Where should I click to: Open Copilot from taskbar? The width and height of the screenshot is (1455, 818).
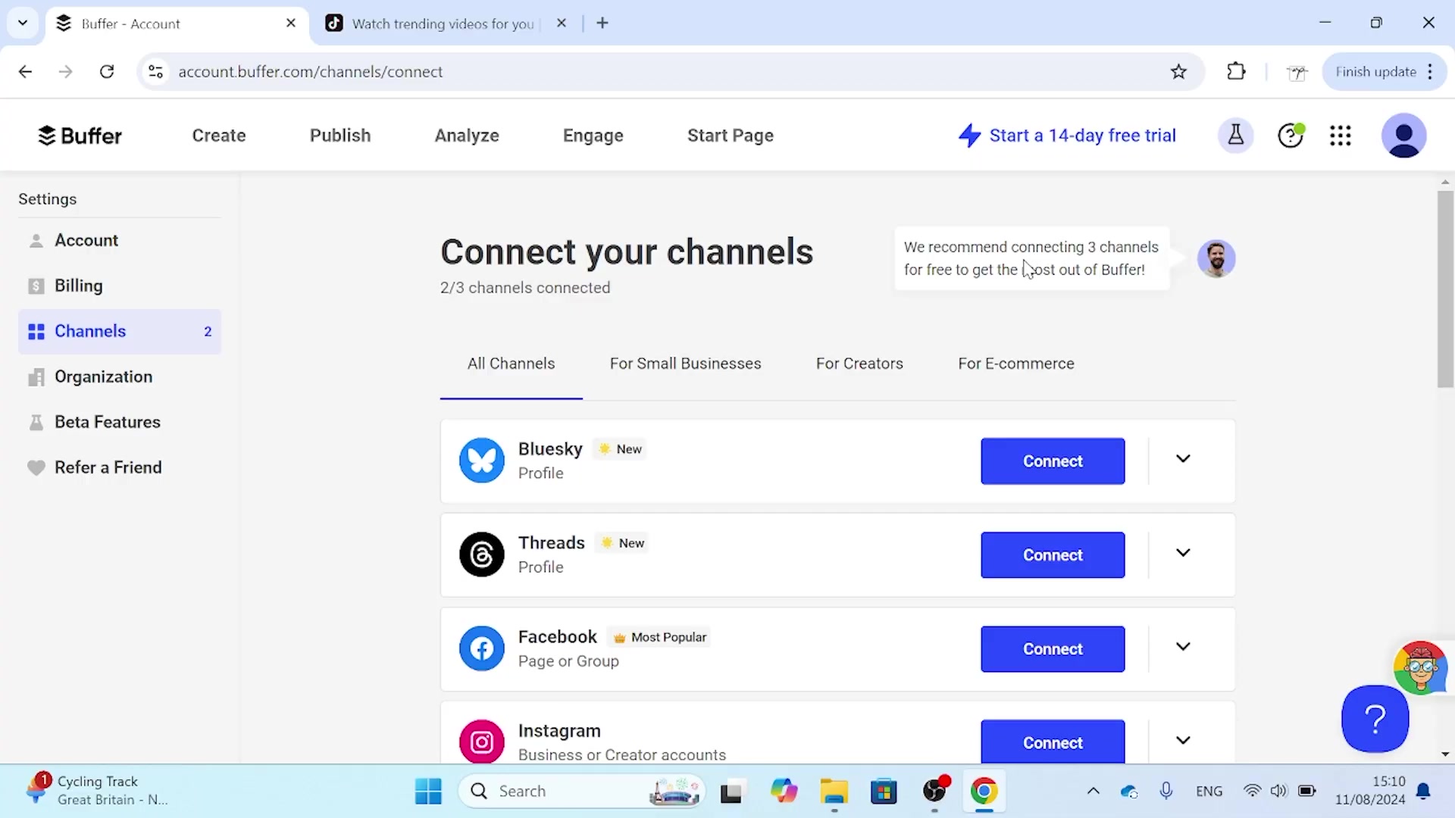tap(784, 791)
